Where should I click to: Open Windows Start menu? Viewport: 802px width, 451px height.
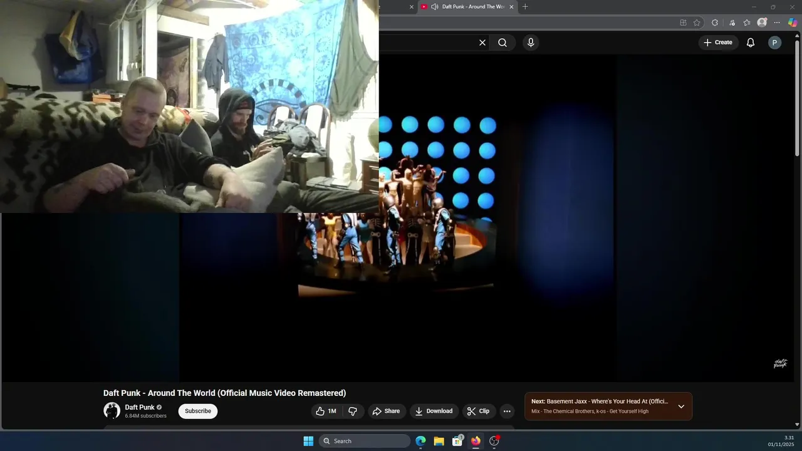click(x=308, y=441)
